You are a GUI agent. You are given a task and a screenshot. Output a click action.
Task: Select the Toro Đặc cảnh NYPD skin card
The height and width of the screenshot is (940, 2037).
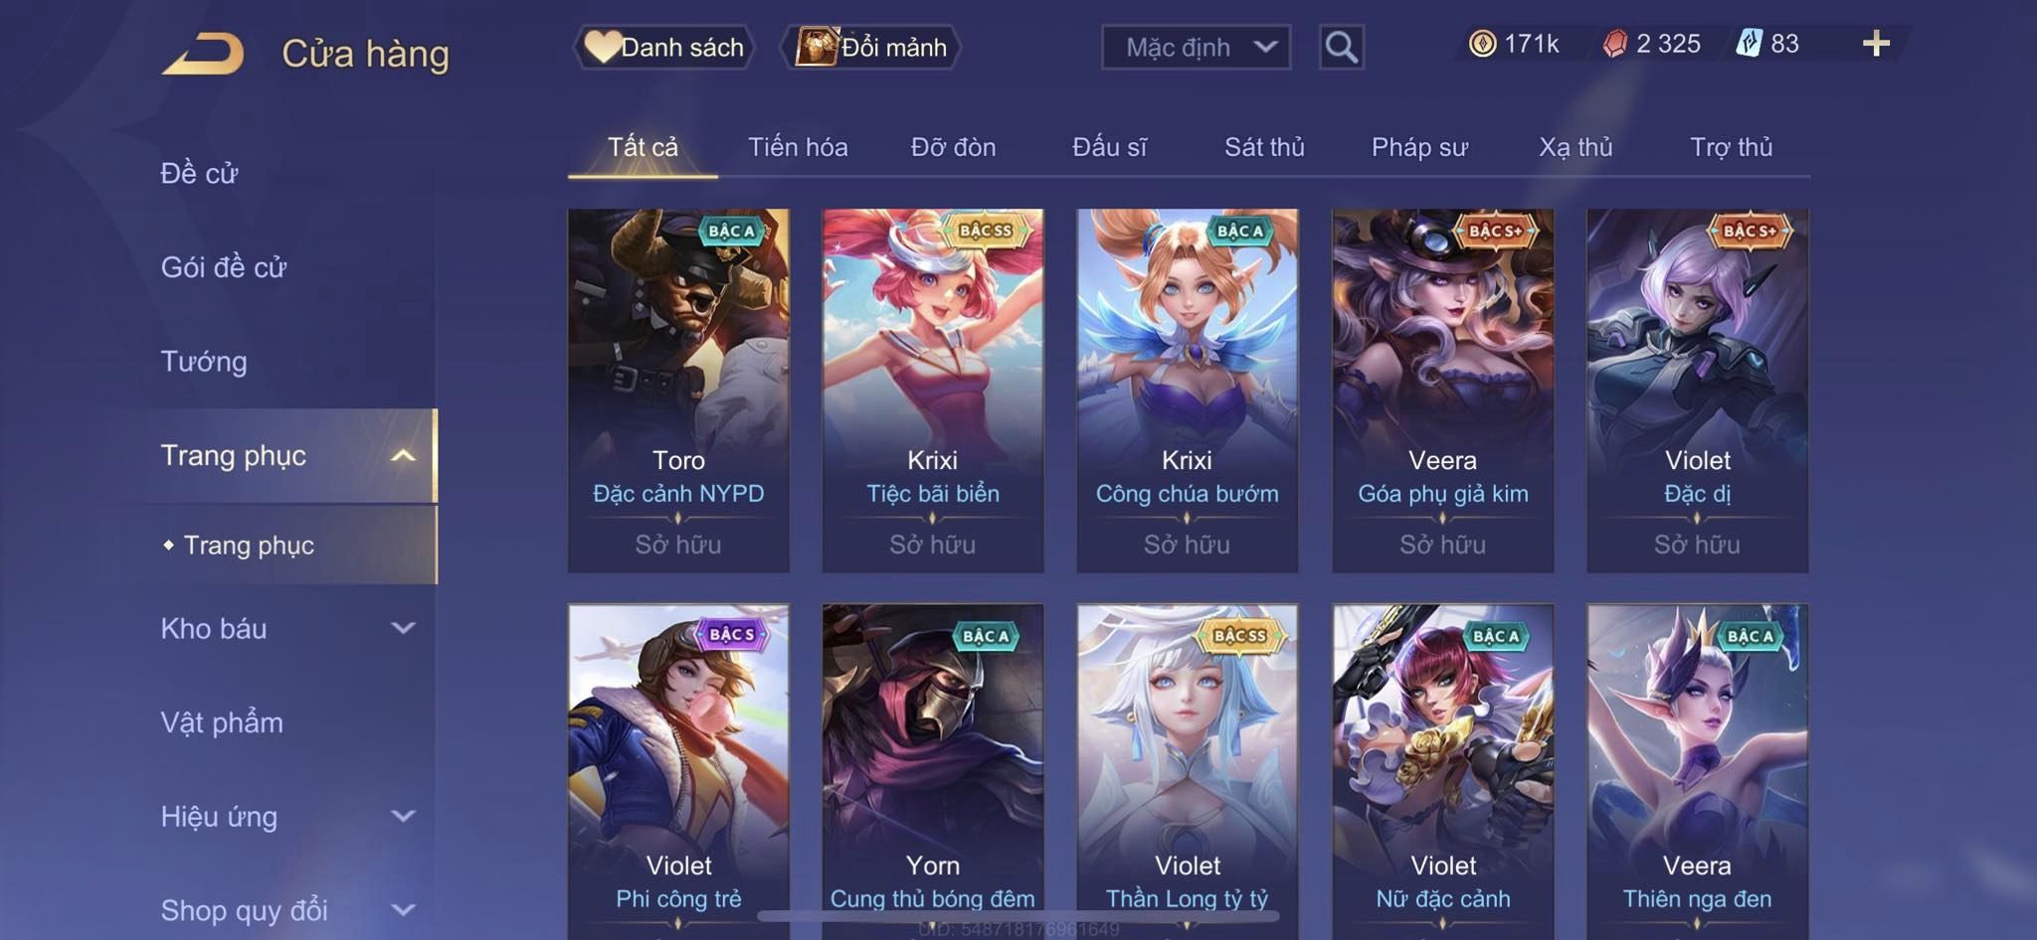tap(678, 391)
